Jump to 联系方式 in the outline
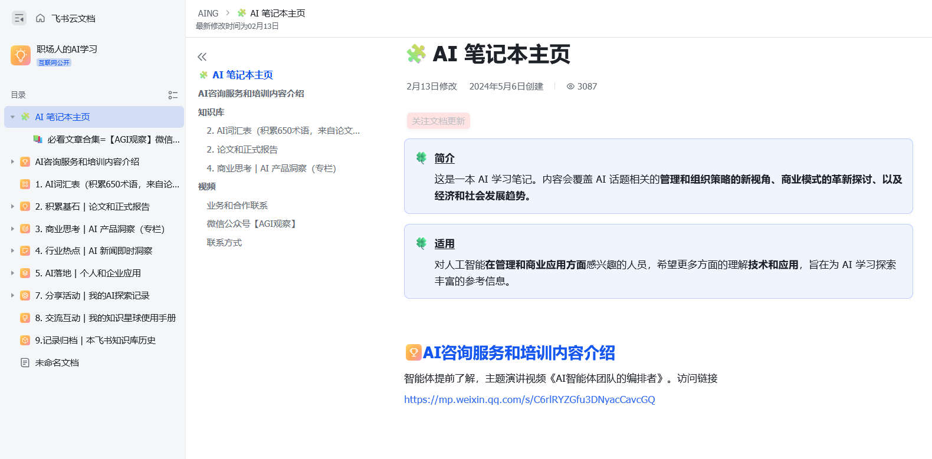Image resolution: width=932 pixels, height=459 pixels. 224,242
